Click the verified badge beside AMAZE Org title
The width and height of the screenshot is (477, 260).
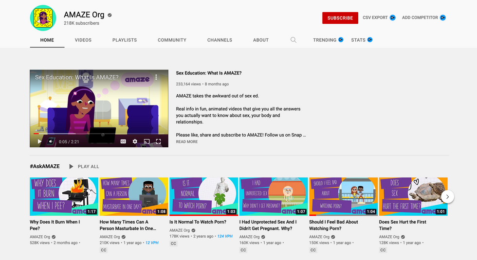[x=110, y=15]
